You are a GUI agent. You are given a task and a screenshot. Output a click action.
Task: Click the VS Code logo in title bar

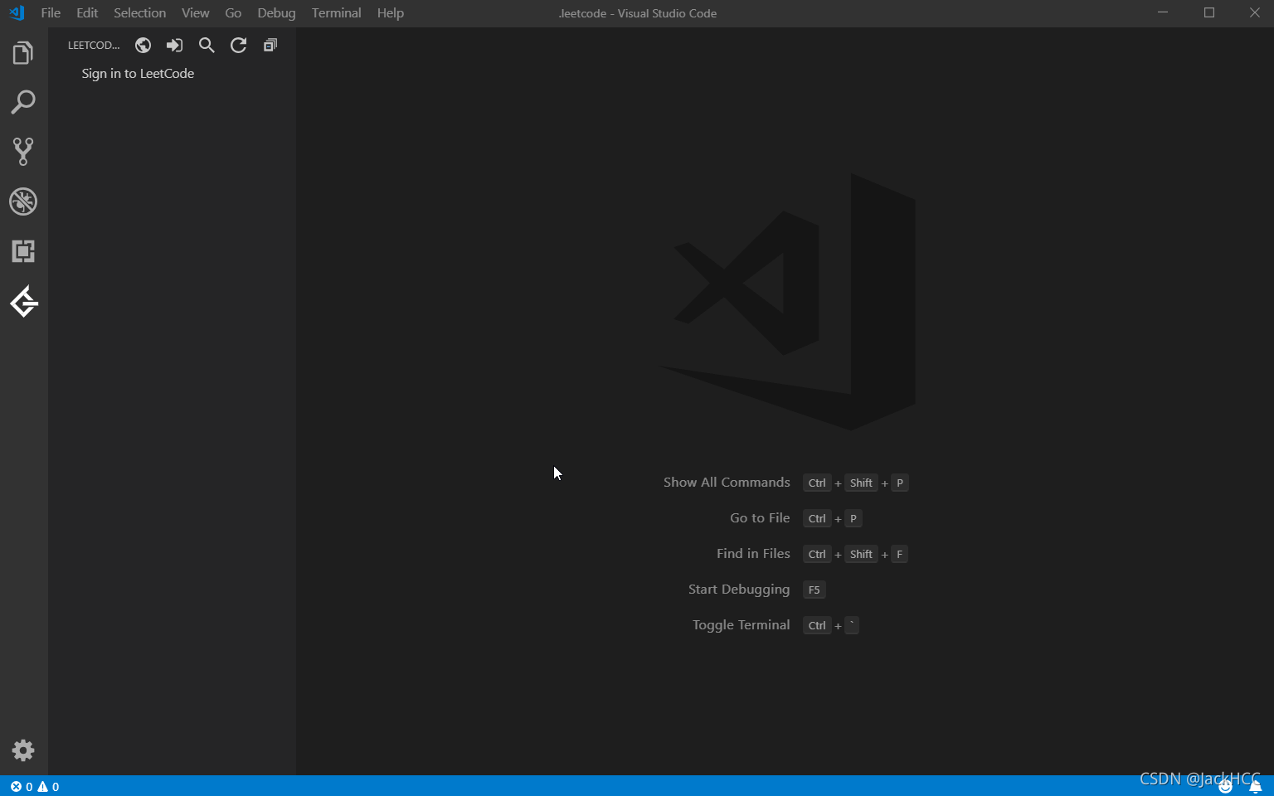pos(17,13)
